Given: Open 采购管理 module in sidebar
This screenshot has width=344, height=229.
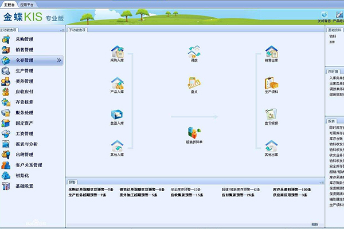Looking at the screenshot, I should pos(24,40).
